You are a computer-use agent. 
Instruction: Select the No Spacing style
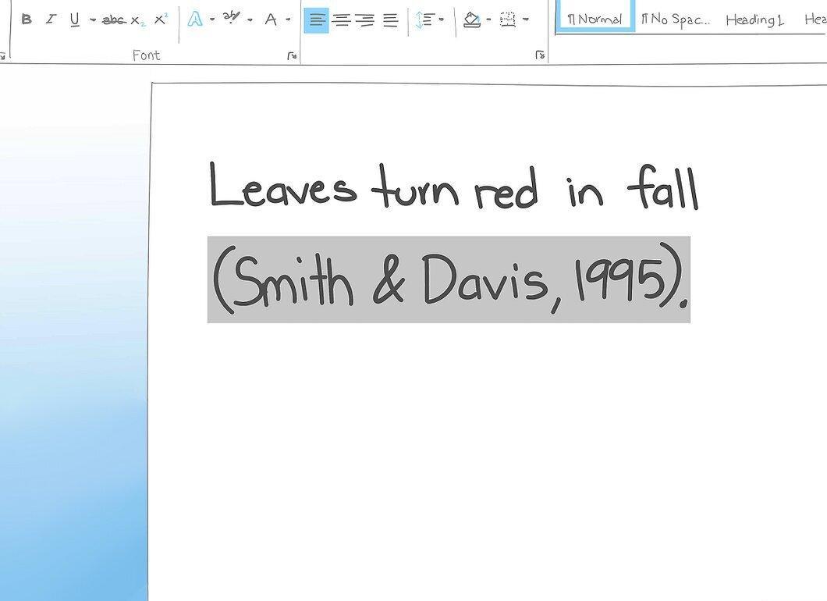tap(676, 20)
